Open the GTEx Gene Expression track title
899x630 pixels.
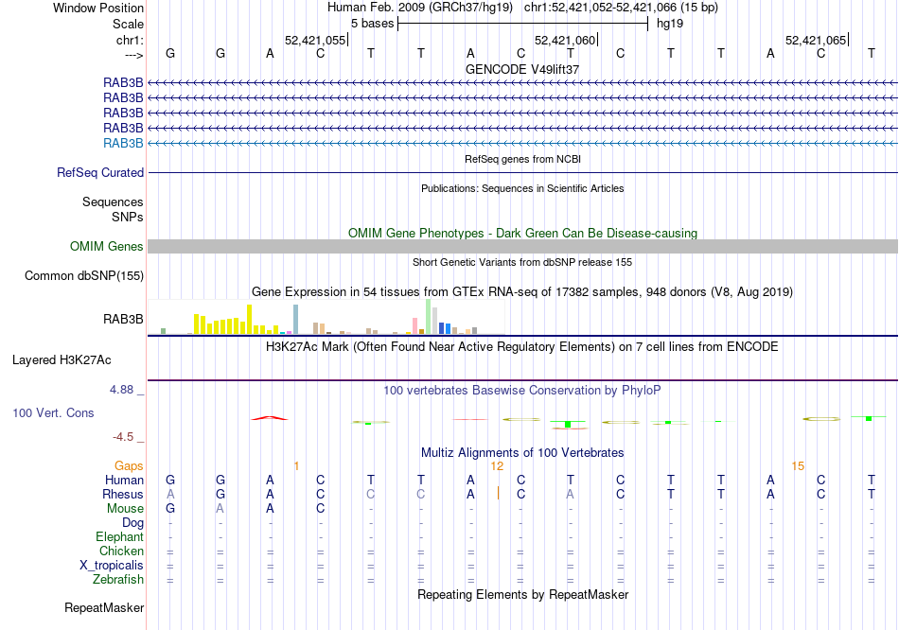(522, 291)
